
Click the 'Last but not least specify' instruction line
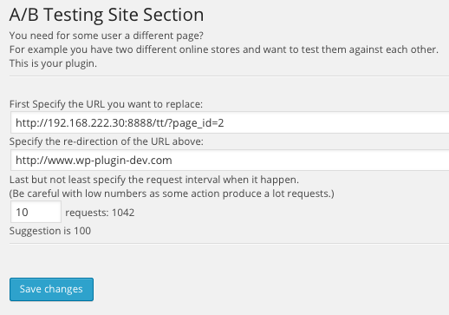pos(154,180)
